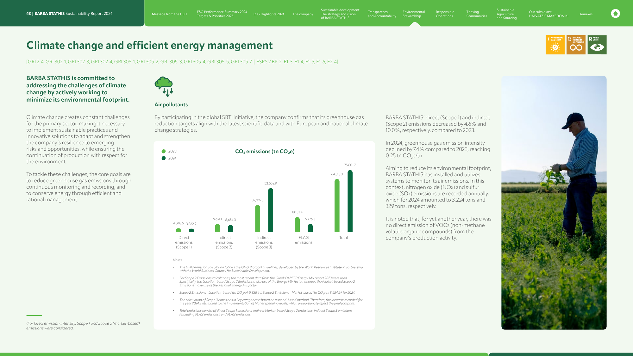Image resolution: width=633 pixels, height=356 pixels.
Task: Click the air pollutants cloud icon
Action: [164, 86]
